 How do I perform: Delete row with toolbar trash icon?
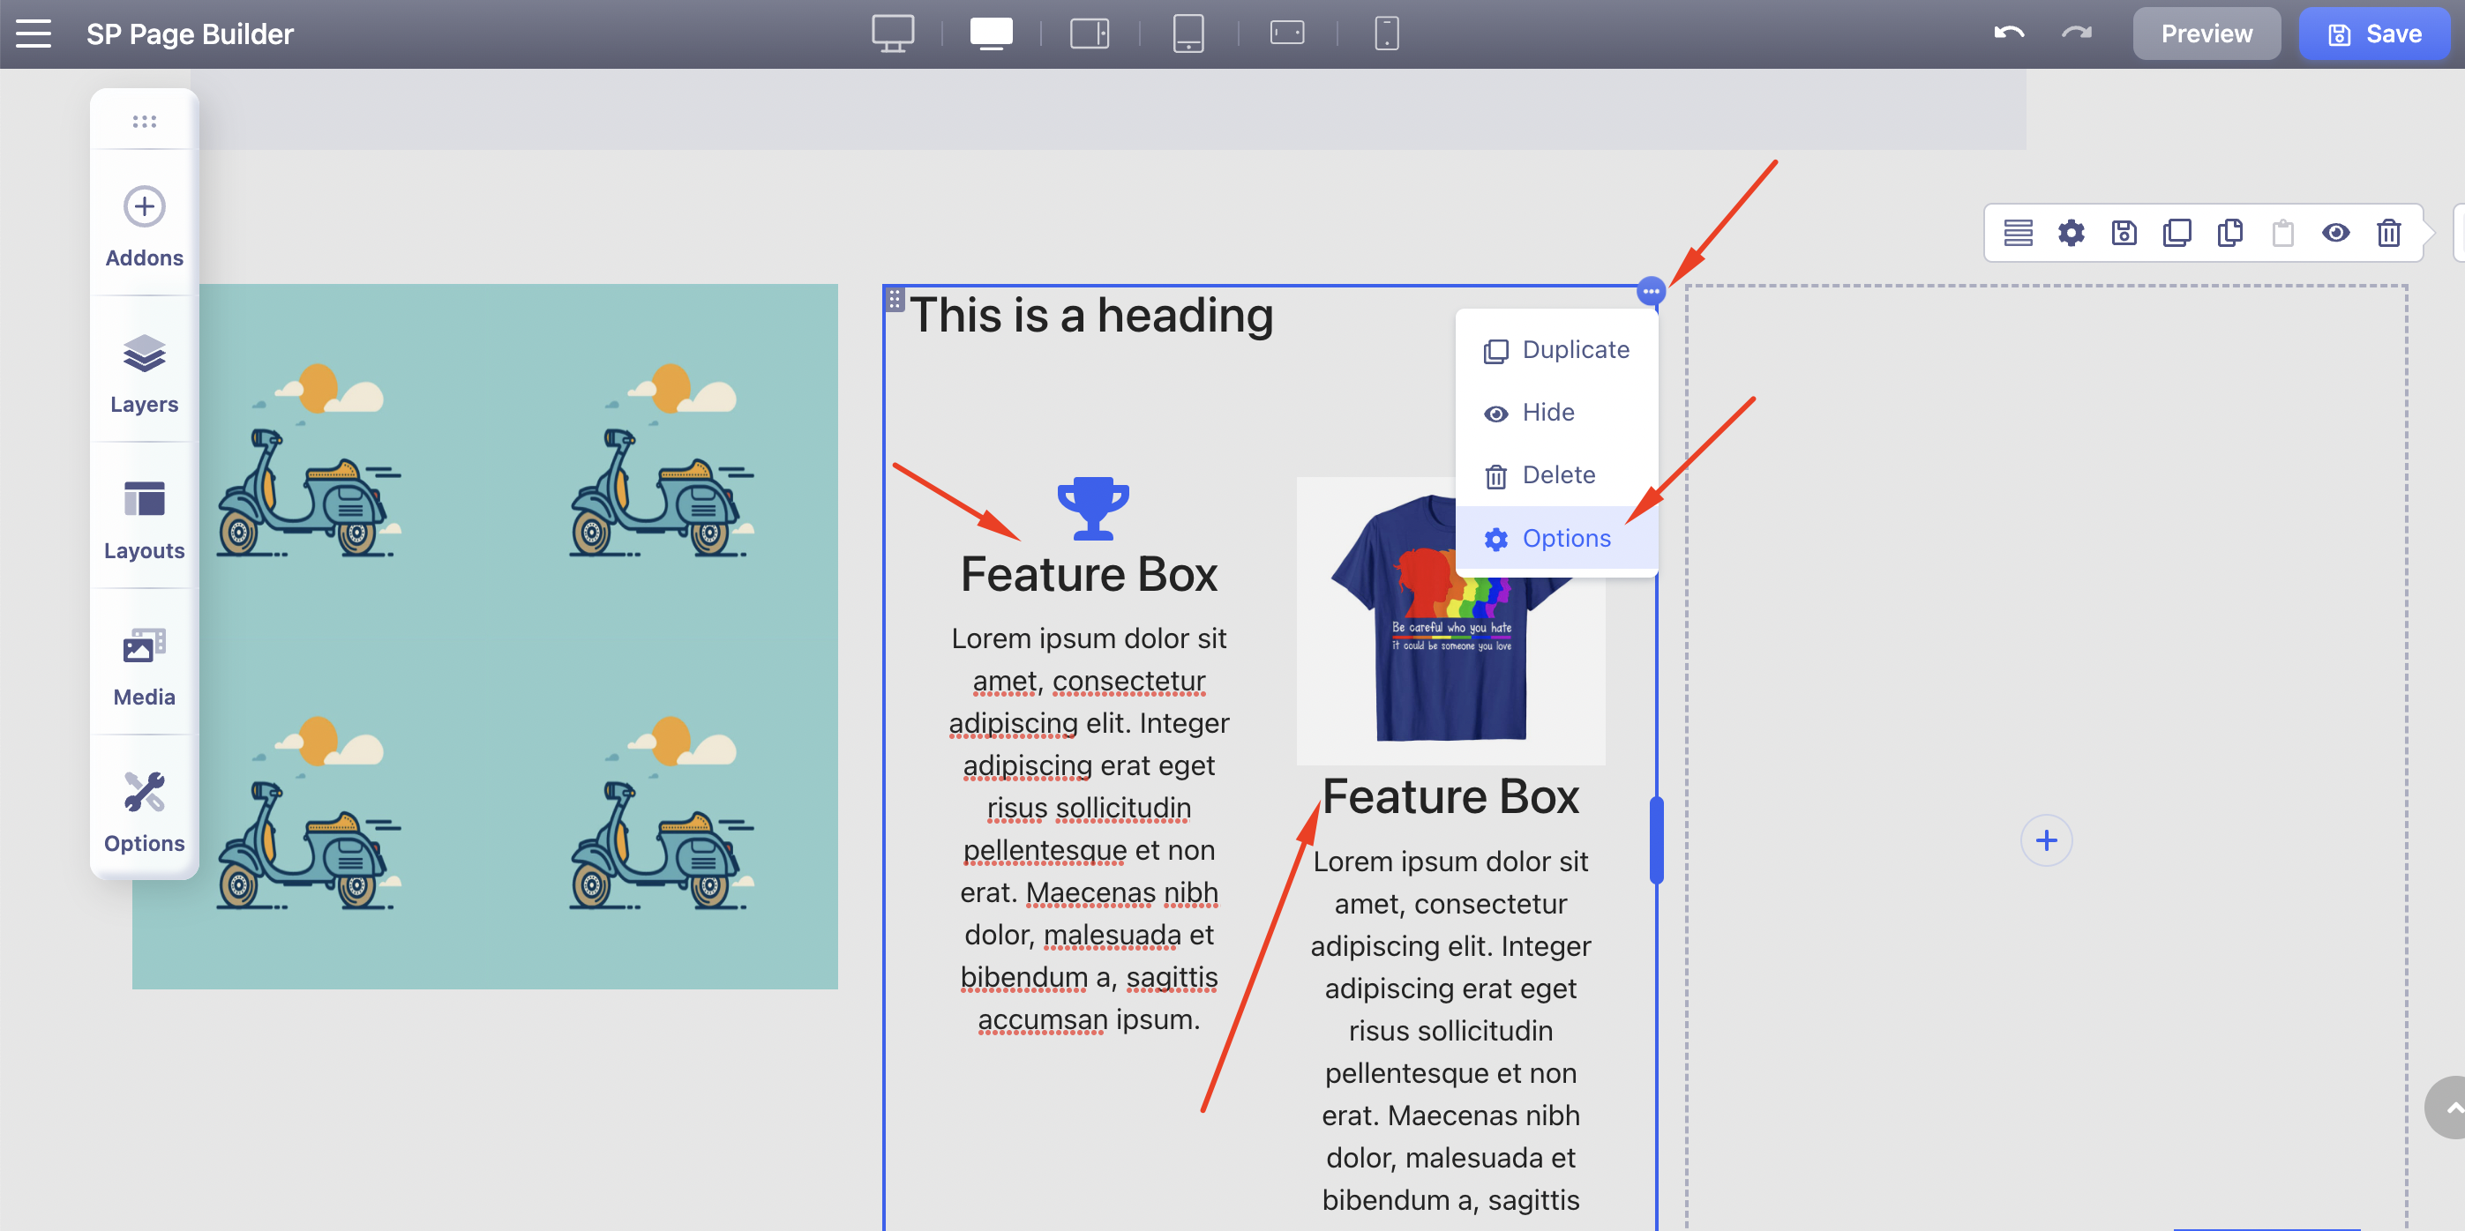coord(2388,233)
